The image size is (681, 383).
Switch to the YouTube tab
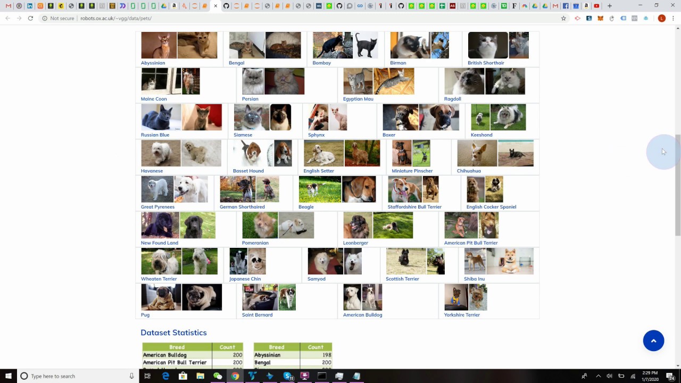[596, 6]
